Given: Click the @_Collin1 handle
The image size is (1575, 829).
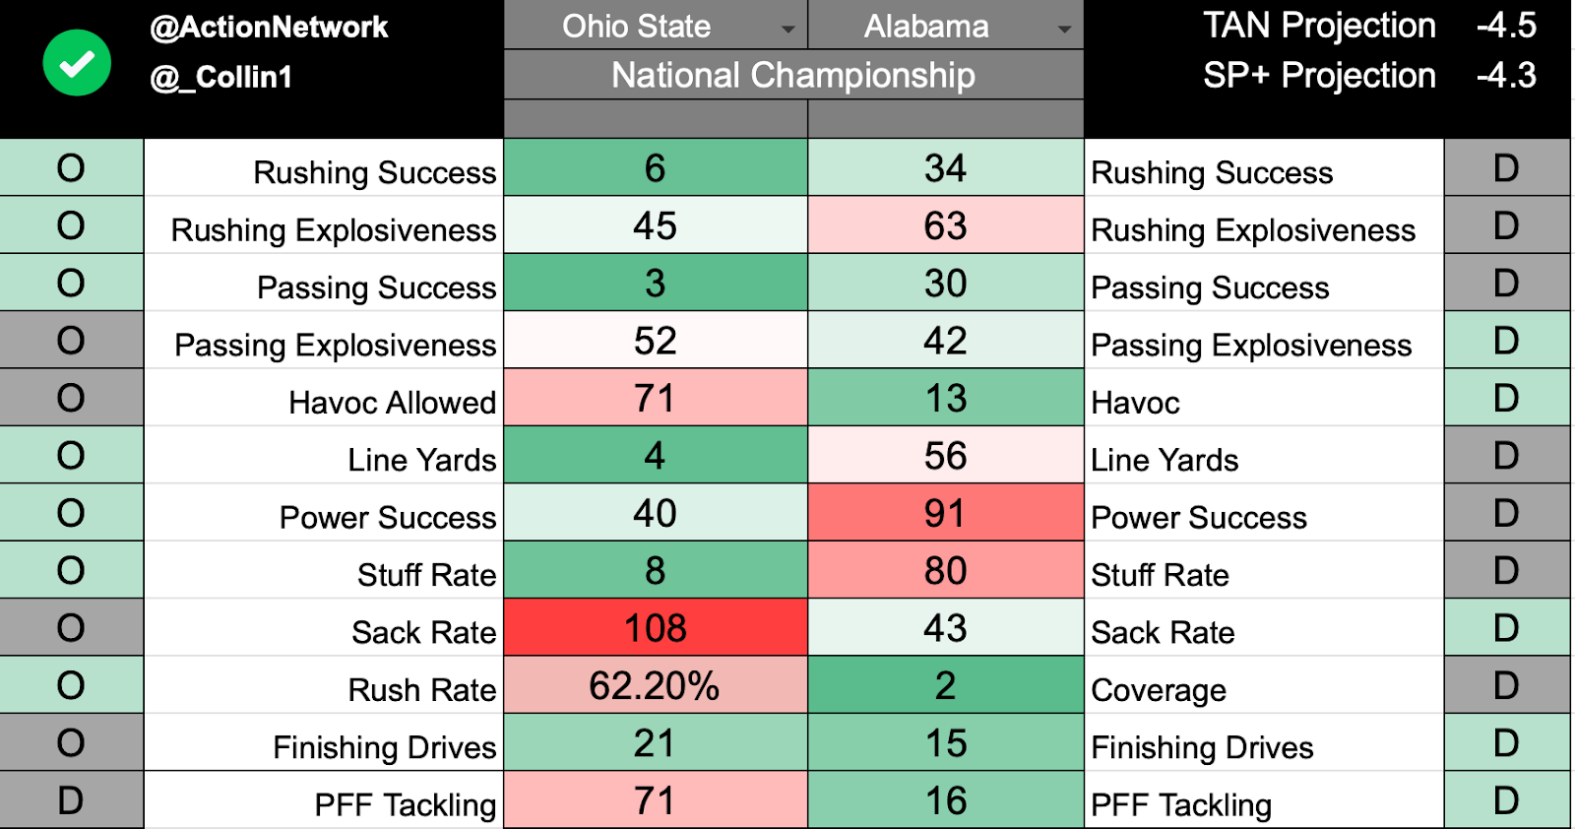Looking at the screenshot, I should (220, 77).
